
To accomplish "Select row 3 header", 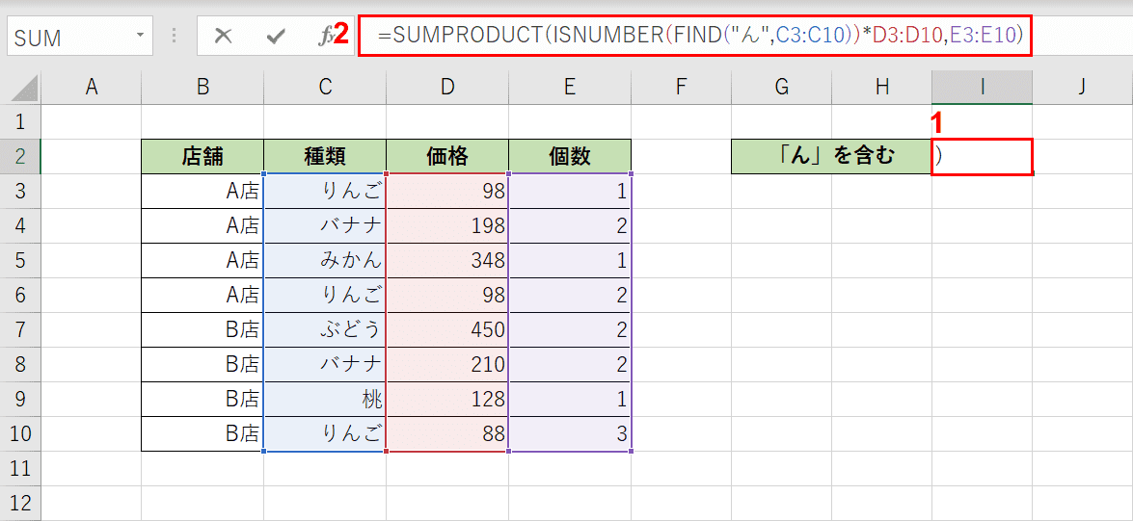I will click(20, 192).
